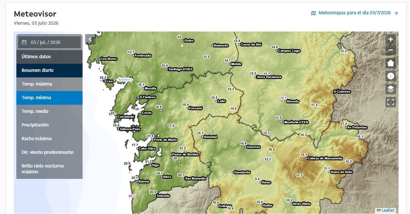410x214 pixels.
Task: Click the Pazos de Borbén station label
Action: [185, 154]
